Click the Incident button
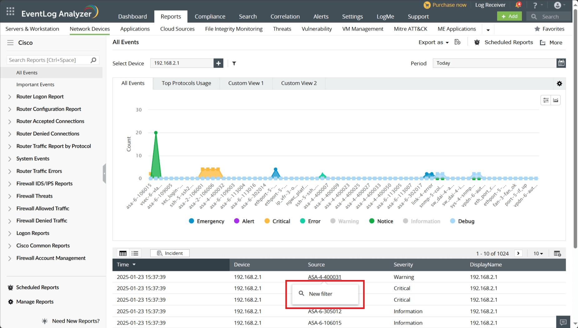Screen dimensions: 578x328 point(170,253)
